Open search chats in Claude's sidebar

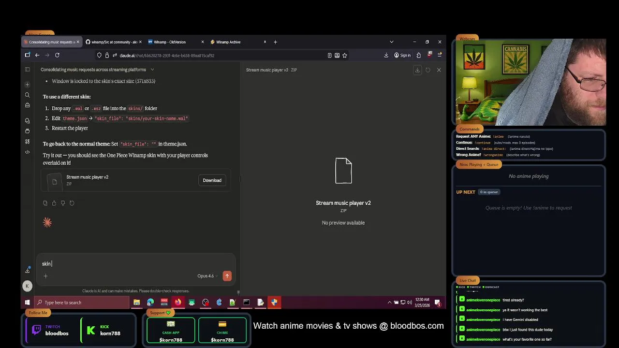click(27, 95)
